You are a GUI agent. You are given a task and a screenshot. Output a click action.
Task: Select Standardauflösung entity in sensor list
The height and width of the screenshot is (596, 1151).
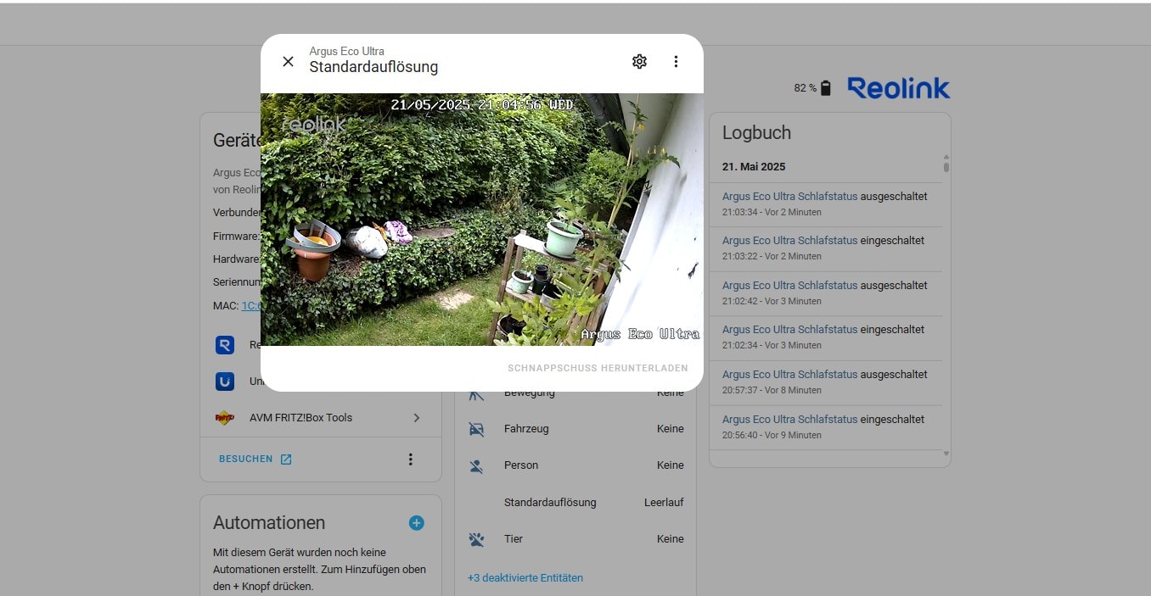click(x=550, y=503)
